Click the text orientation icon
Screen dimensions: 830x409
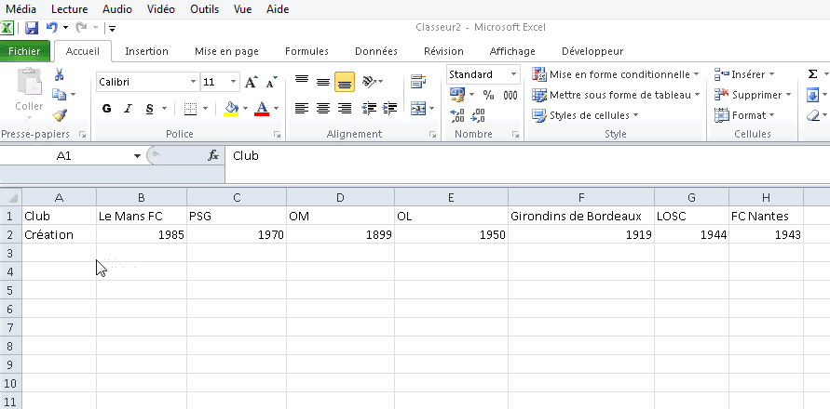pyautogui.click(x=370, y=82)
